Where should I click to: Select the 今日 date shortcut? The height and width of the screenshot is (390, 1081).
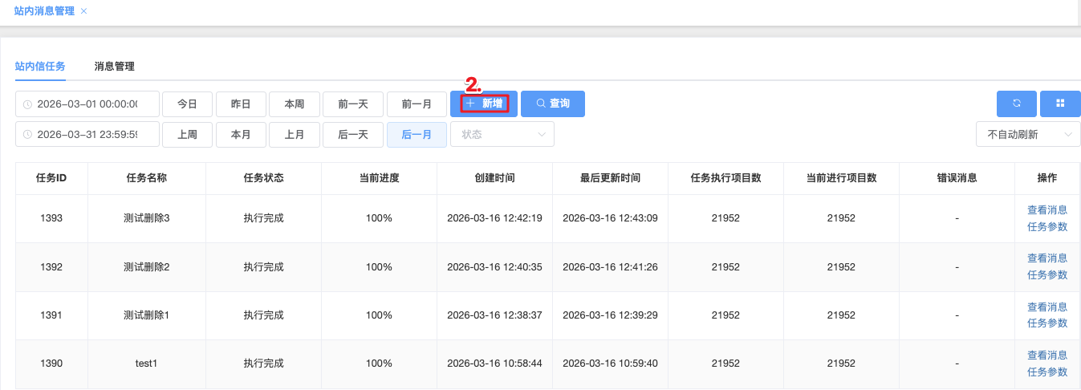(187, 104)
